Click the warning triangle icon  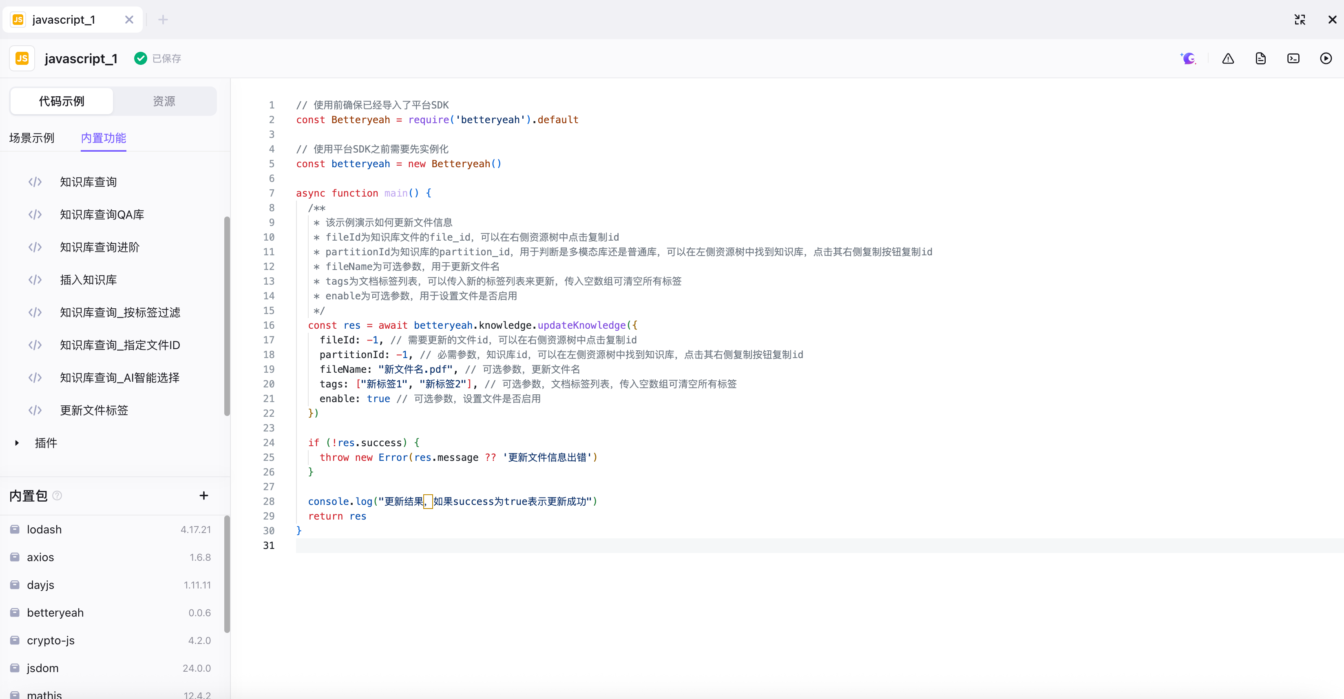[x=1228, y=58]
